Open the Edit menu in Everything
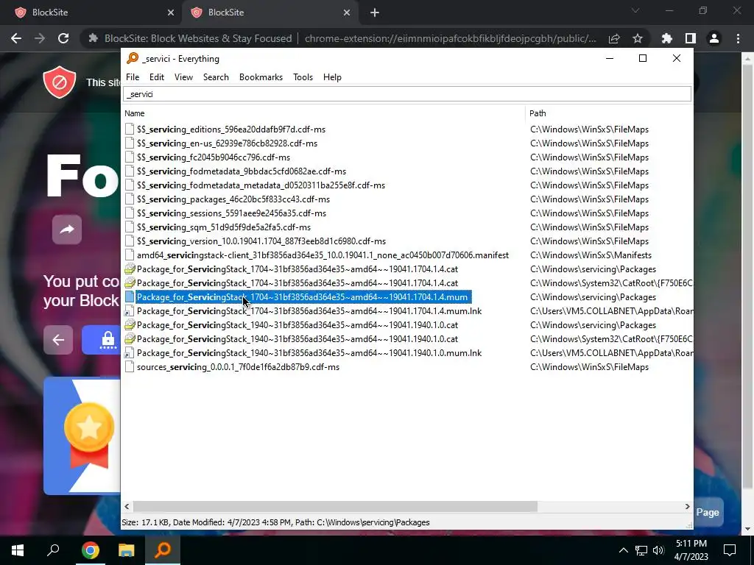 (x=156, y=77)
